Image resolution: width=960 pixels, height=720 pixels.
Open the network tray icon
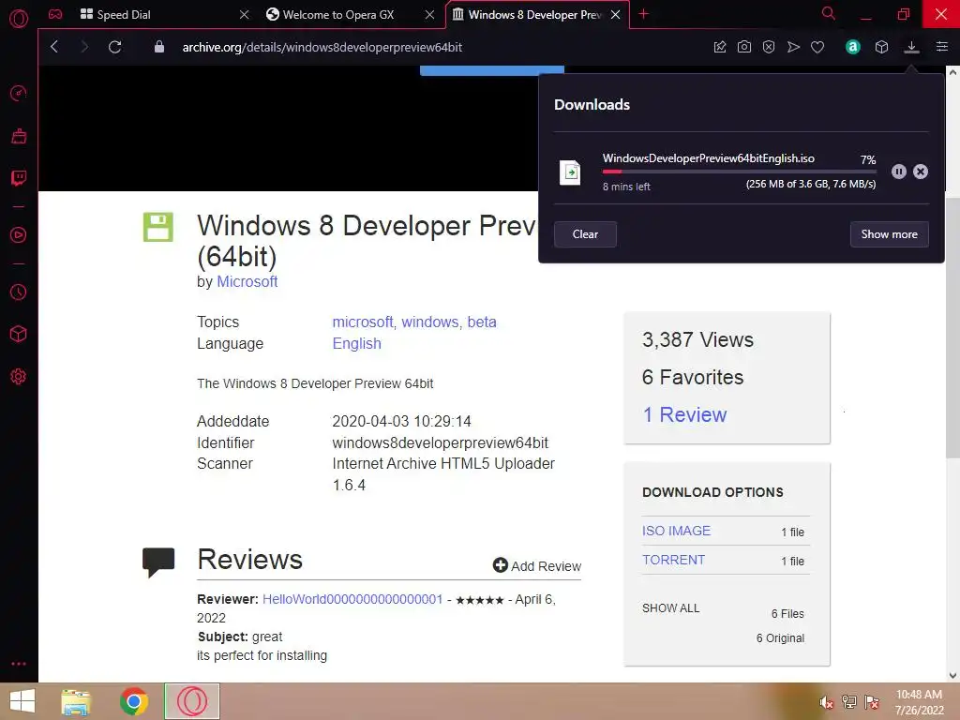pyautogui.click(x=849, y=702)
